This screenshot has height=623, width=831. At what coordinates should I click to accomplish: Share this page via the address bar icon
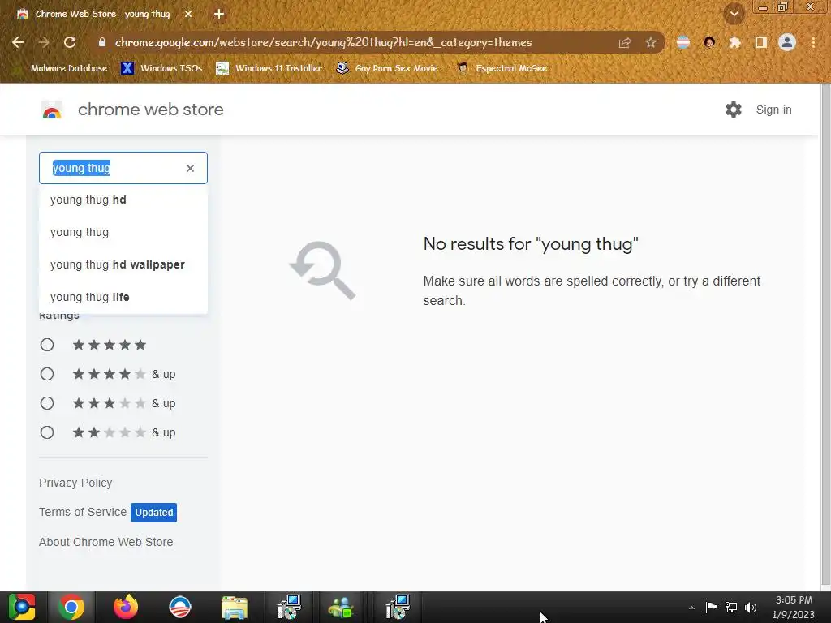tap(625, 42)
